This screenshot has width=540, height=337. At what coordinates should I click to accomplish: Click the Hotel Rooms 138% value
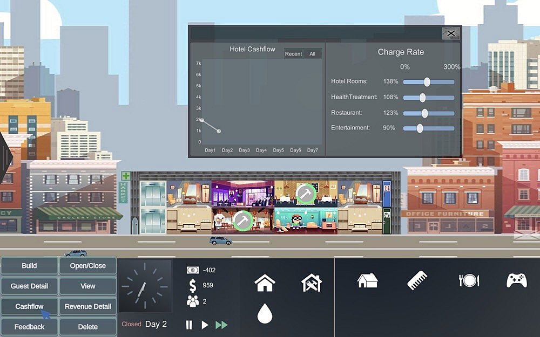tap(390, 81)
